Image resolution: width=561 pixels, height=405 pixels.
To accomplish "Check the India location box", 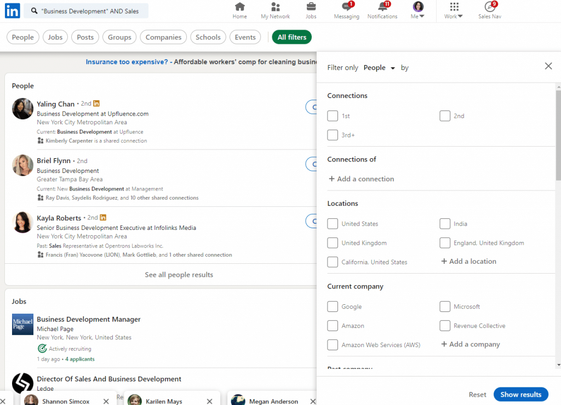I will [445, 224].
